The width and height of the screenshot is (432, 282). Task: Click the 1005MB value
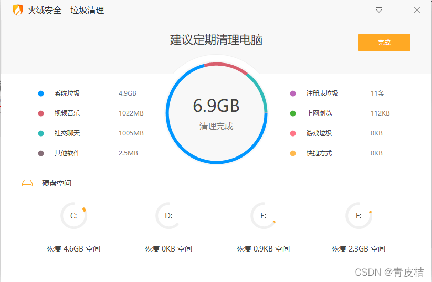pos(131,133)
